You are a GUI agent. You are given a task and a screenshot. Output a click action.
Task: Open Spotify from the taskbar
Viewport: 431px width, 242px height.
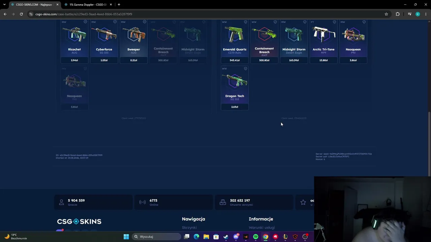tap(256, 237)
